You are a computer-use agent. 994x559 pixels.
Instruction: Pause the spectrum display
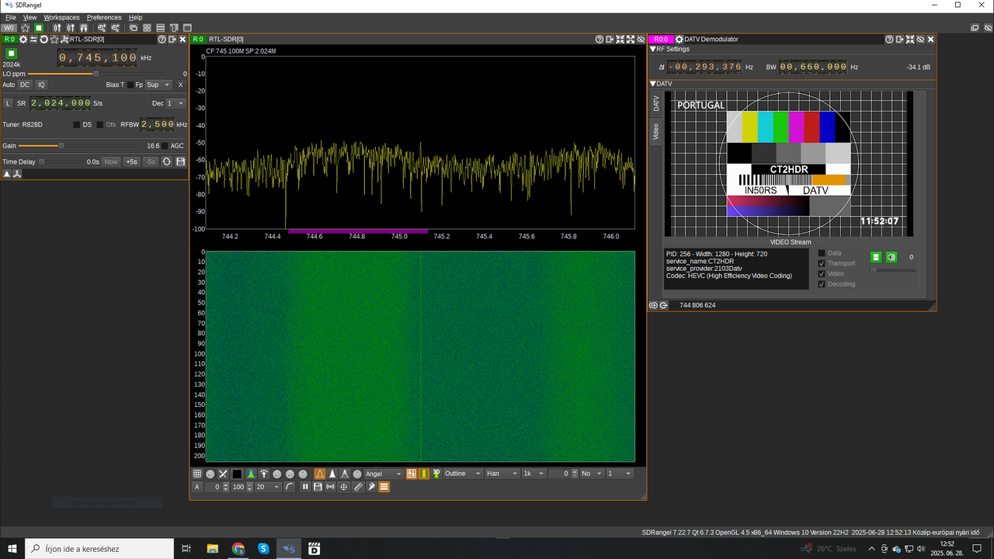(x=305, y=487)
